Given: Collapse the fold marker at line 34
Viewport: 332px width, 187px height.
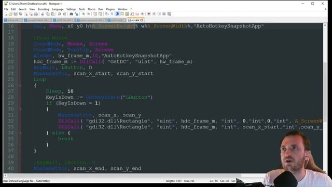Looking at the screenshot, I should (x=20, y=133).
